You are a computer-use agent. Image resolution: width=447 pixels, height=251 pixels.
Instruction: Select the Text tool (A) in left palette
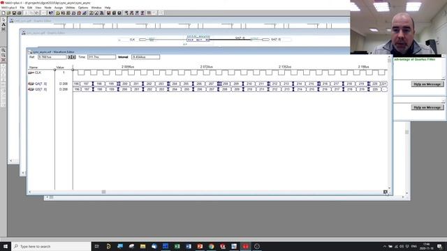(3, 24)
